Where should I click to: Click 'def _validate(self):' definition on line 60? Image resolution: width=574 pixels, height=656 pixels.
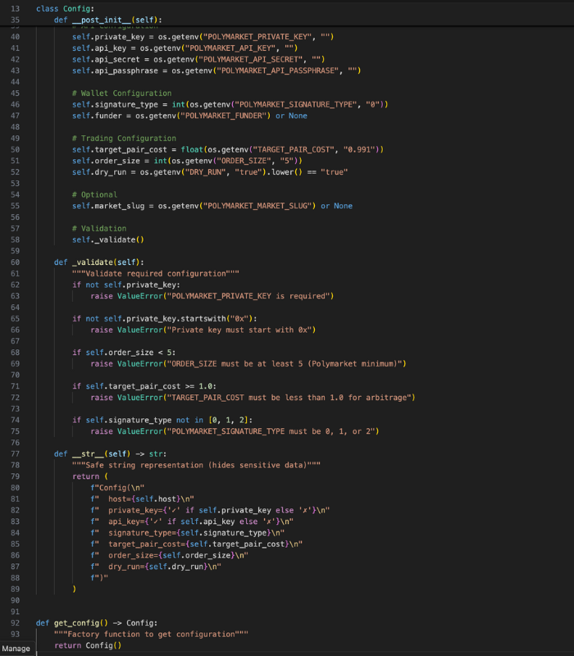[98, 262]
